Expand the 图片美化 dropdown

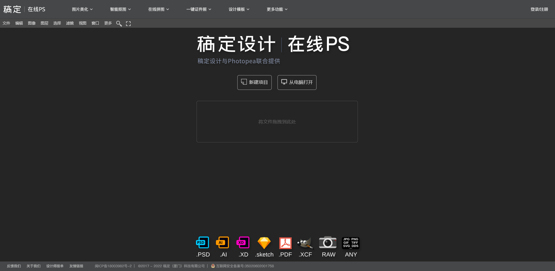[x=82, y=9]
